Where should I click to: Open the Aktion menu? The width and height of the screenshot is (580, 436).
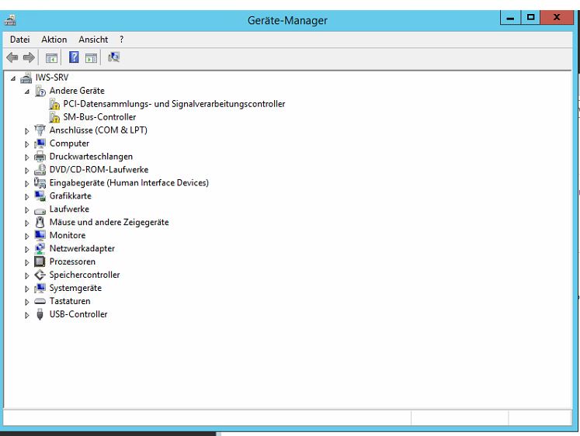[x=54, y=40]
